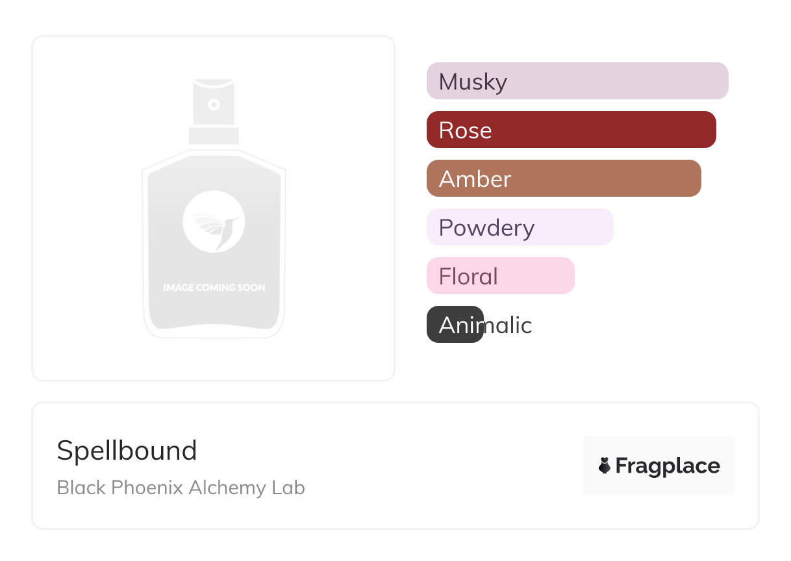Screen dimensions: 791x561
Task: Click the word "Musky"
Action: point(473,82)
